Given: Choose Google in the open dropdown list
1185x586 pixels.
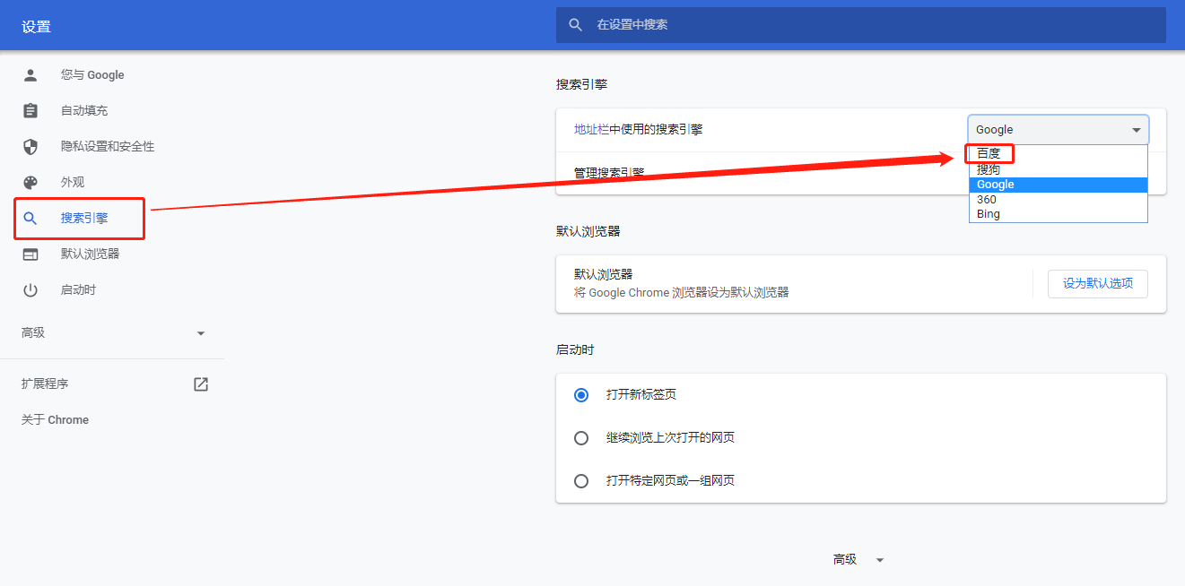Looking at the screenshot, I should click(x=1059, y=185).
